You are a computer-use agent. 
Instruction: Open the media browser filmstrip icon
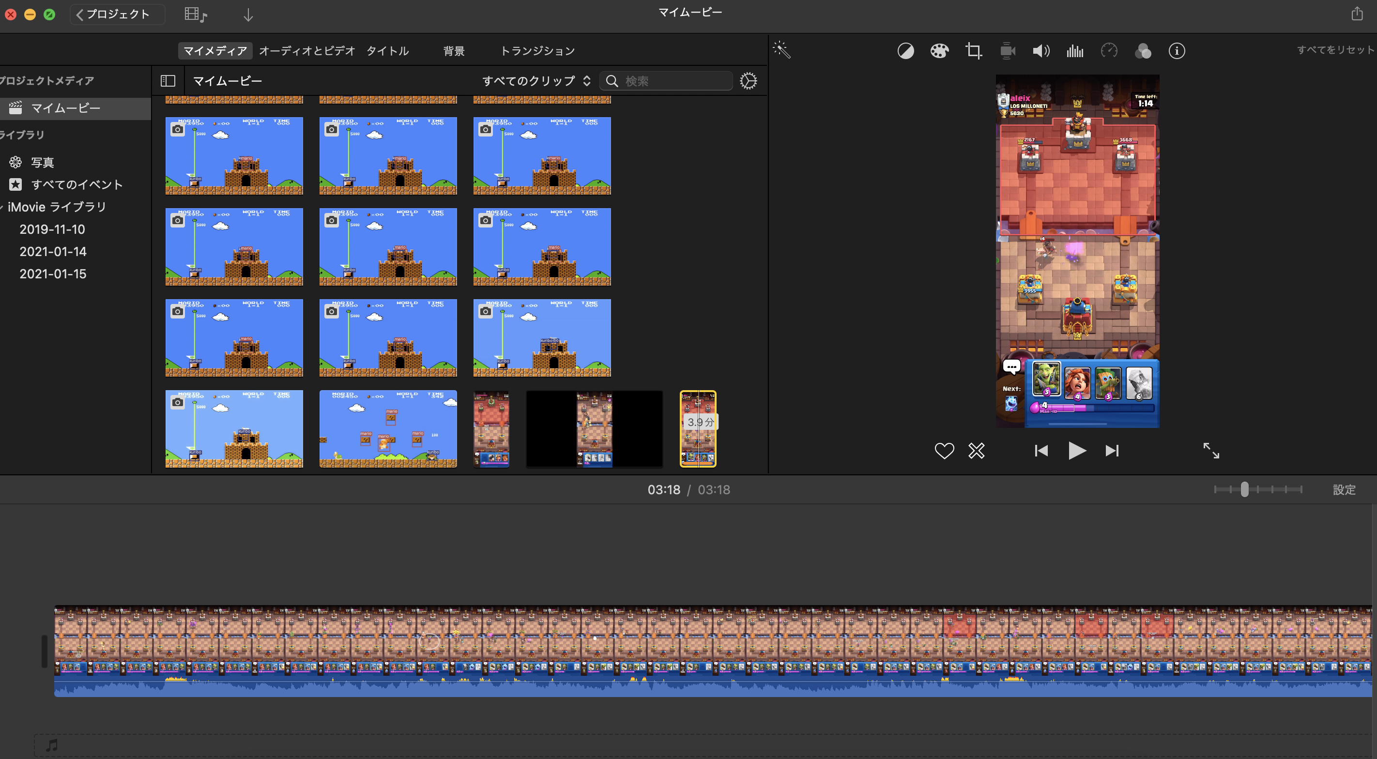pyautogui.click(x=195, y=15)
